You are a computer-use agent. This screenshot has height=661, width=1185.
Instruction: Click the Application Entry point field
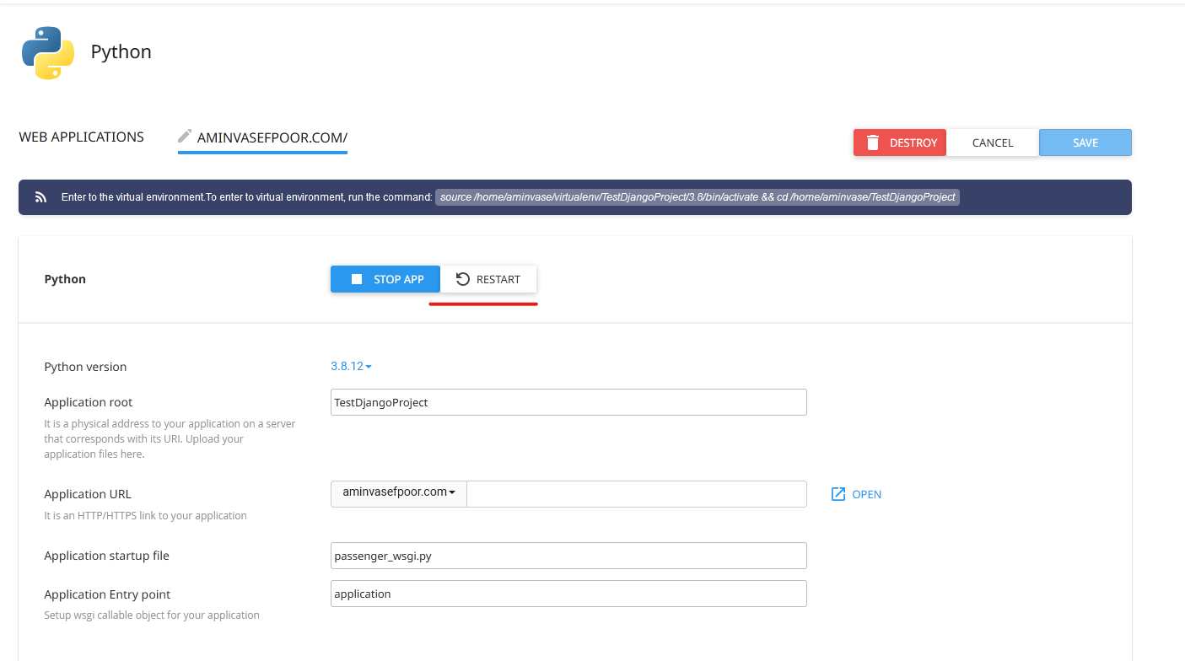[x=568, y=594]
